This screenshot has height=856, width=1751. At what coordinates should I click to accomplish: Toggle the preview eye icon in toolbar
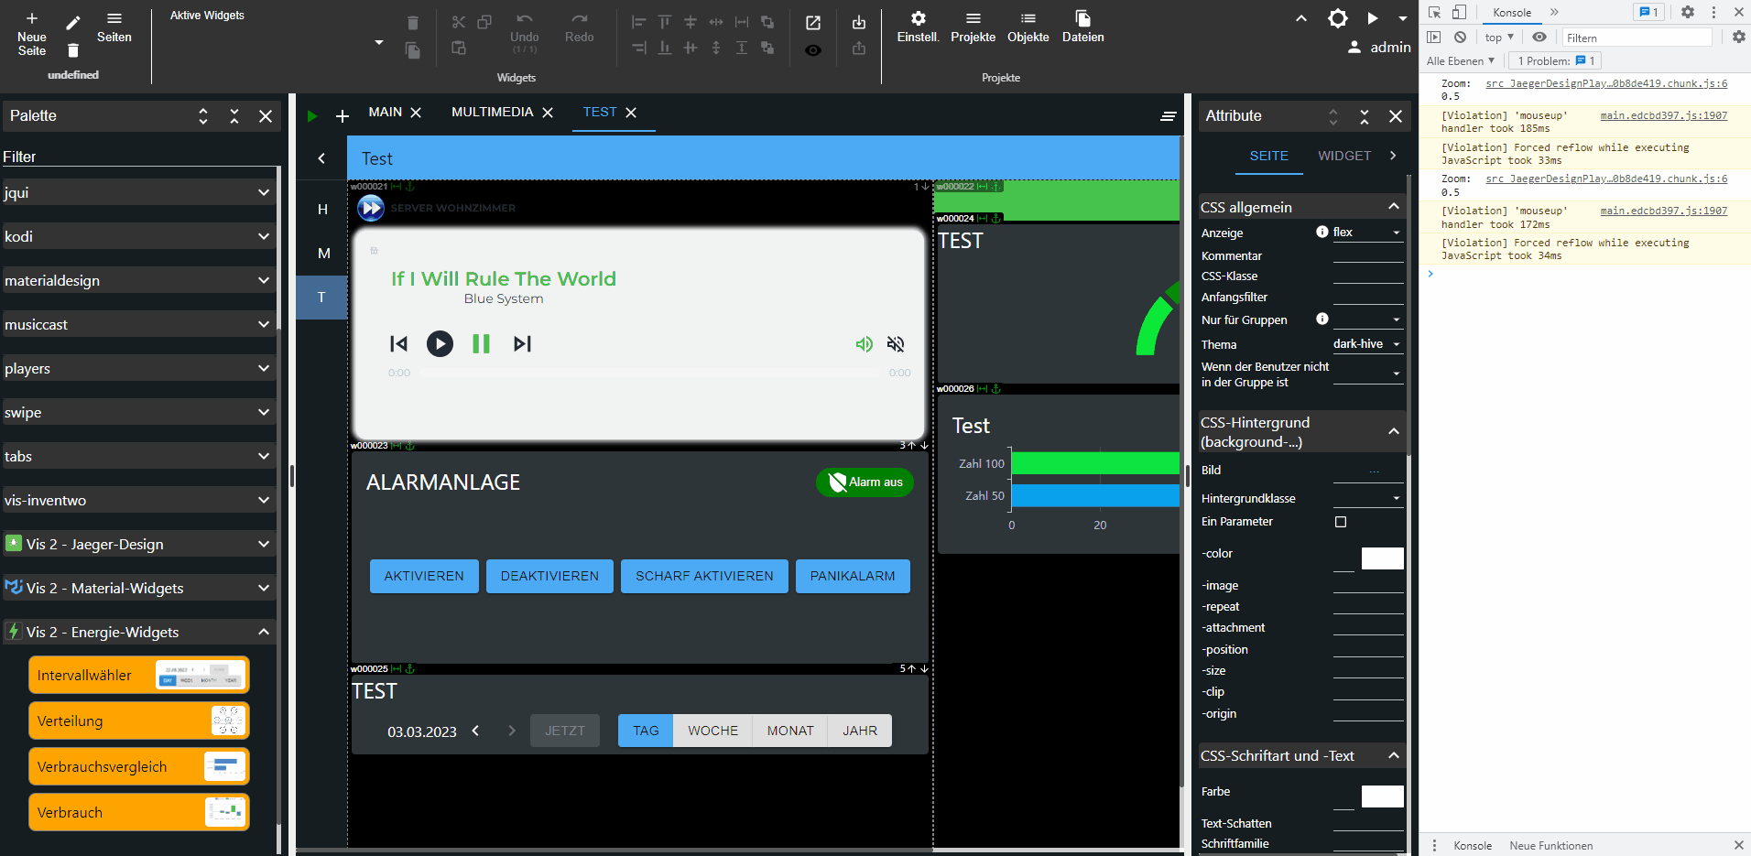[x=812, y=50]
